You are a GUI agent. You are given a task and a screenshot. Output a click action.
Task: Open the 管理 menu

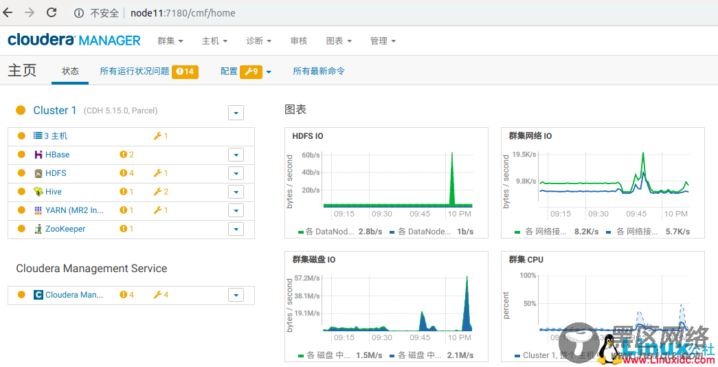pyautogui.click(x=383, y=41)
